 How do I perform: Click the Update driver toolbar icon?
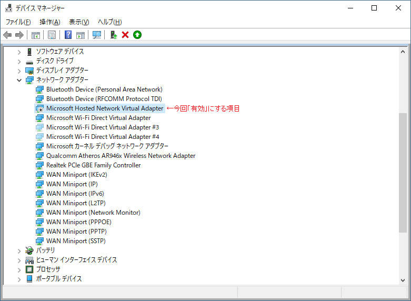(114, 35)
